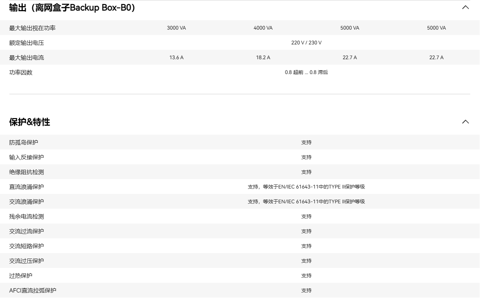The height and width of the screenshot is (299, 480).
Task: Select the AFCI直流拉弧保护 row label
Action: click(33, 290)
